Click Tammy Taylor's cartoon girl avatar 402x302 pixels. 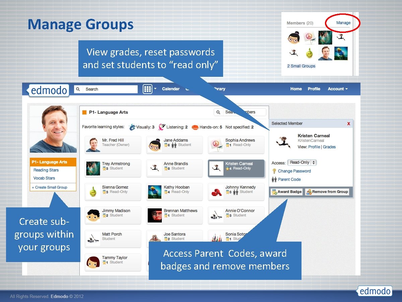pos(93,262)
